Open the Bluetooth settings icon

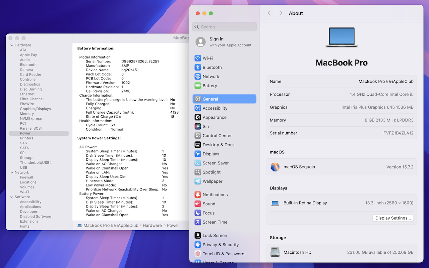tap(198, 68)
